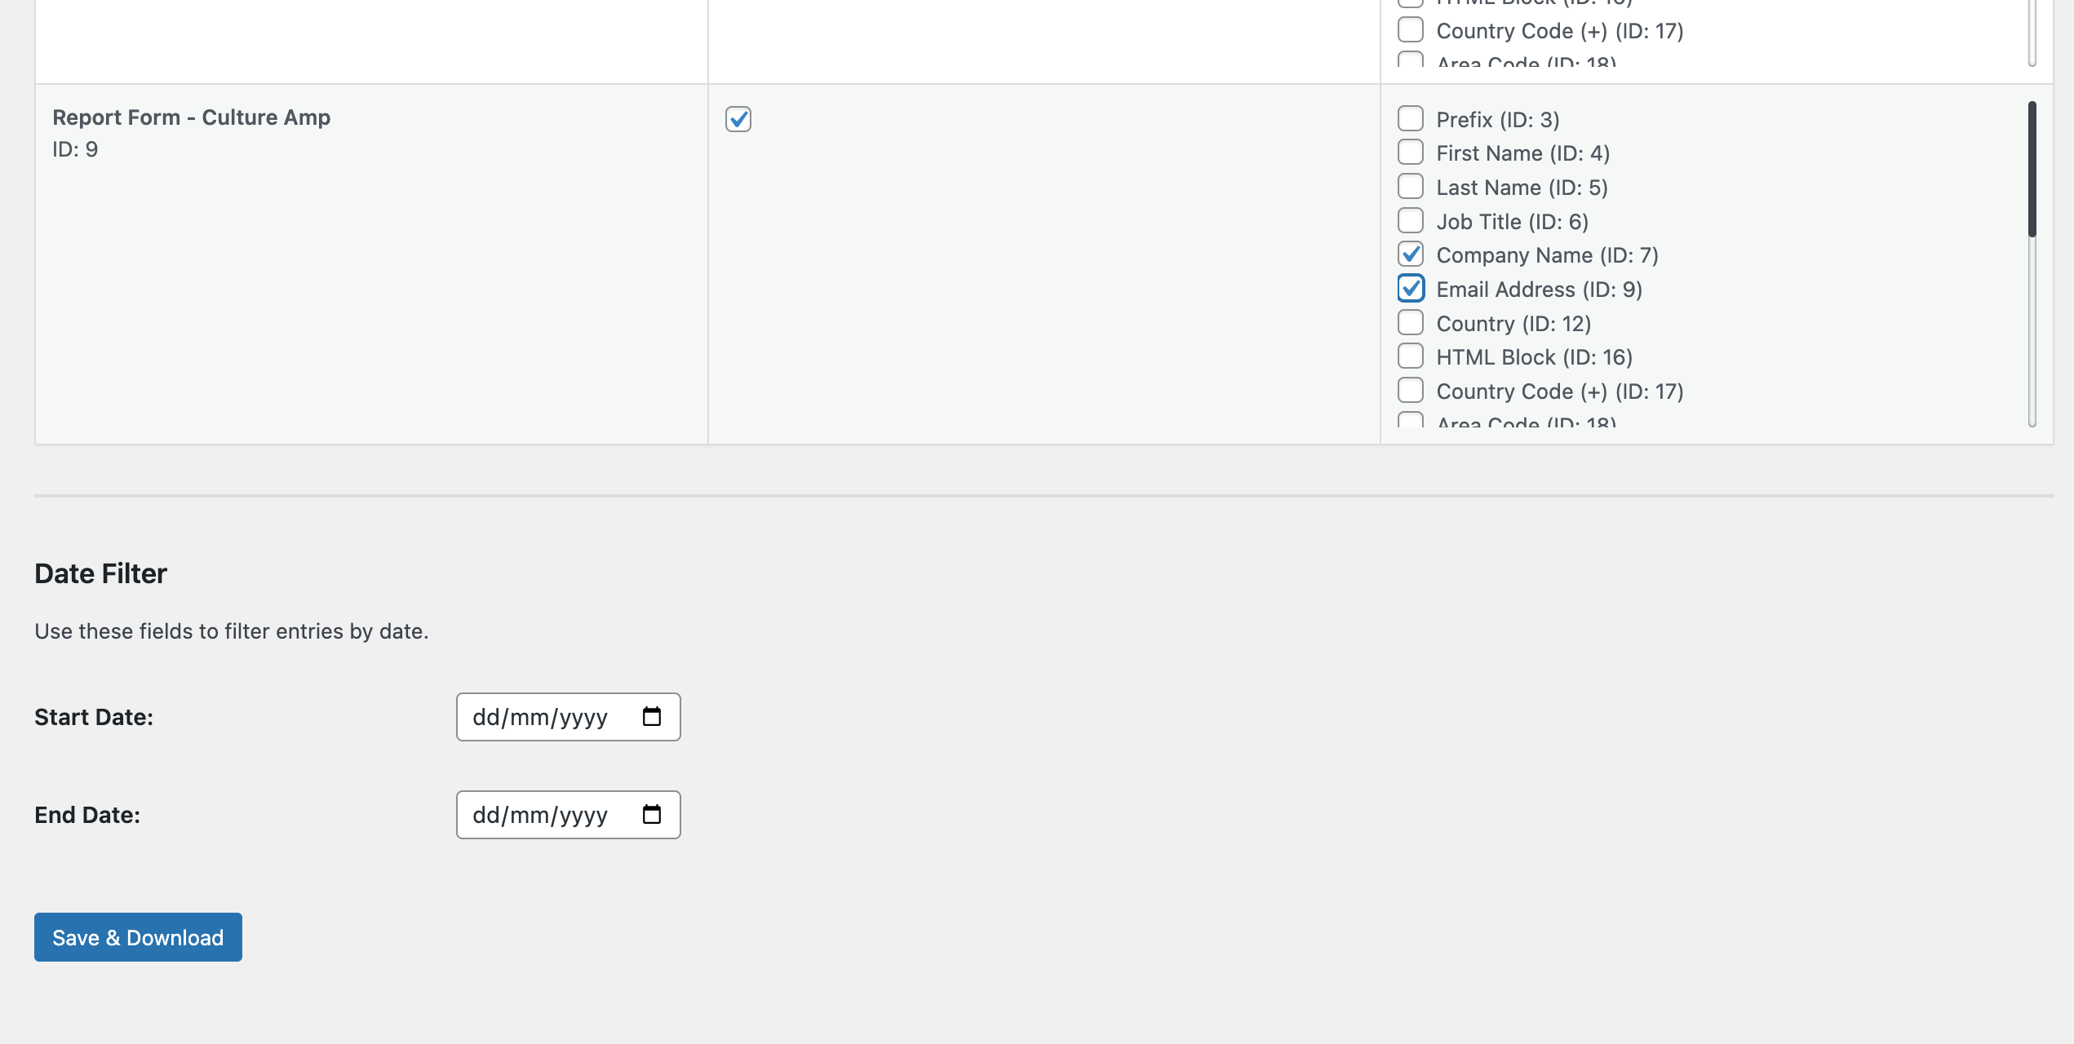Click the 'Report Form - Culture Amp' title

(x=192, y=117)
